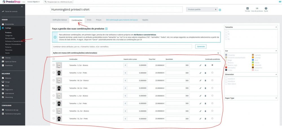Collapse the Catálogo sidebar menu

[23, 28]
